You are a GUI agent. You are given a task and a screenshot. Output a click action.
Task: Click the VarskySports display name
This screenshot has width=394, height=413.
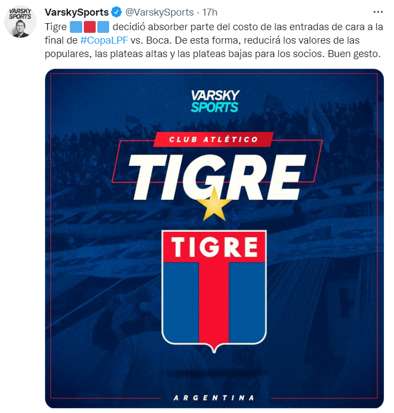pyautogui.click(x=76, y=12)
